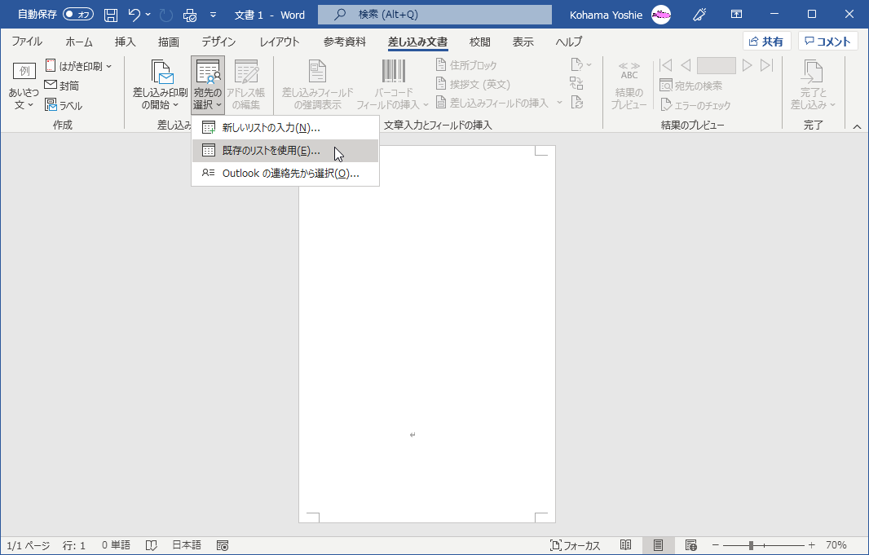869x555 pixels.
Task: Choose 新しいリストの入力(N)... menu item
Action: tap(285, 128)
